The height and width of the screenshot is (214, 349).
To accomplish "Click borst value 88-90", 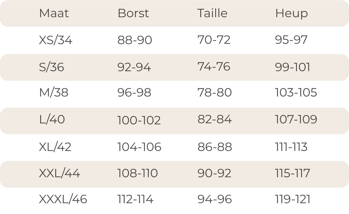I will click(135, 40).
